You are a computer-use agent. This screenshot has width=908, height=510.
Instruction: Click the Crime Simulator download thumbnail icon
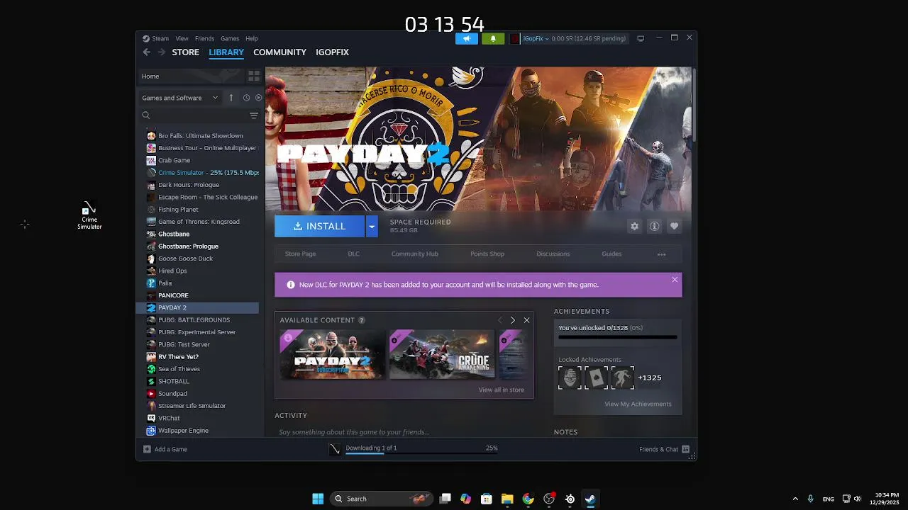(335, 449)
